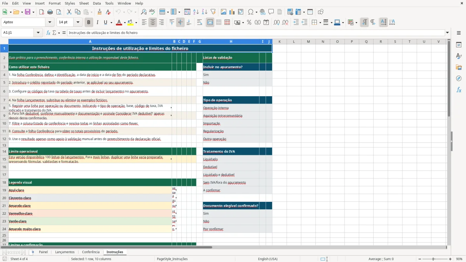This screenshot has width=466, height=262.
Task: Click zoom in plus button
Action: 450,259
